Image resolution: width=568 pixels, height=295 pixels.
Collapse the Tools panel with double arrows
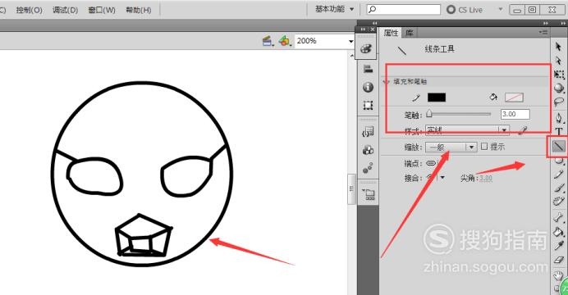coord(563,23)
